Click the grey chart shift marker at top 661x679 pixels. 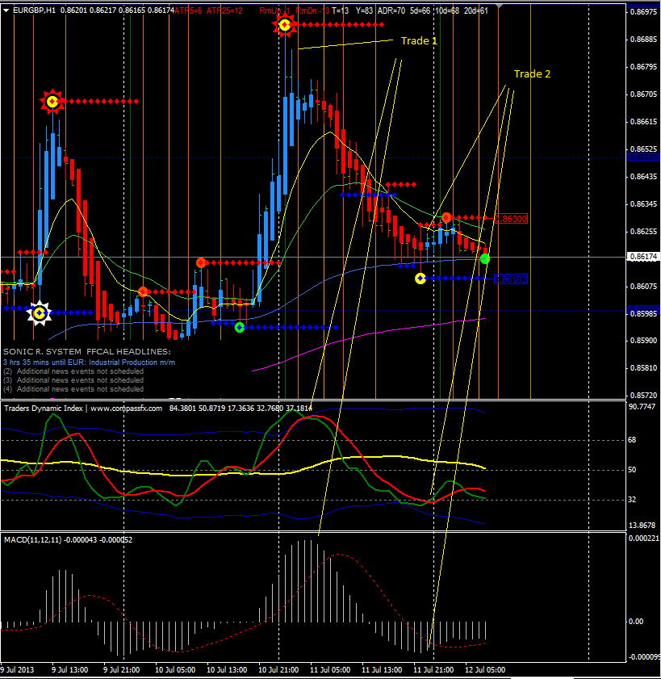(499, 6)
